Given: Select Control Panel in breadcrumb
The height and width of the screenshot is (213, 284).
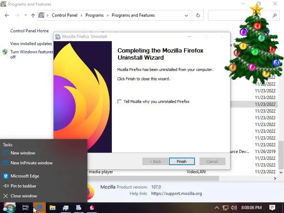Looking at the screenshot, I should [x=65, y=15].
